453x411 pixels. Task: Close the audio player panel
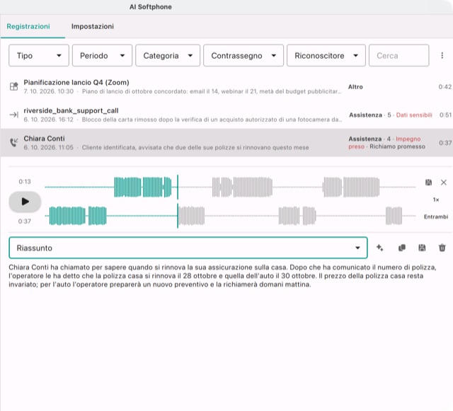[444, 183]
